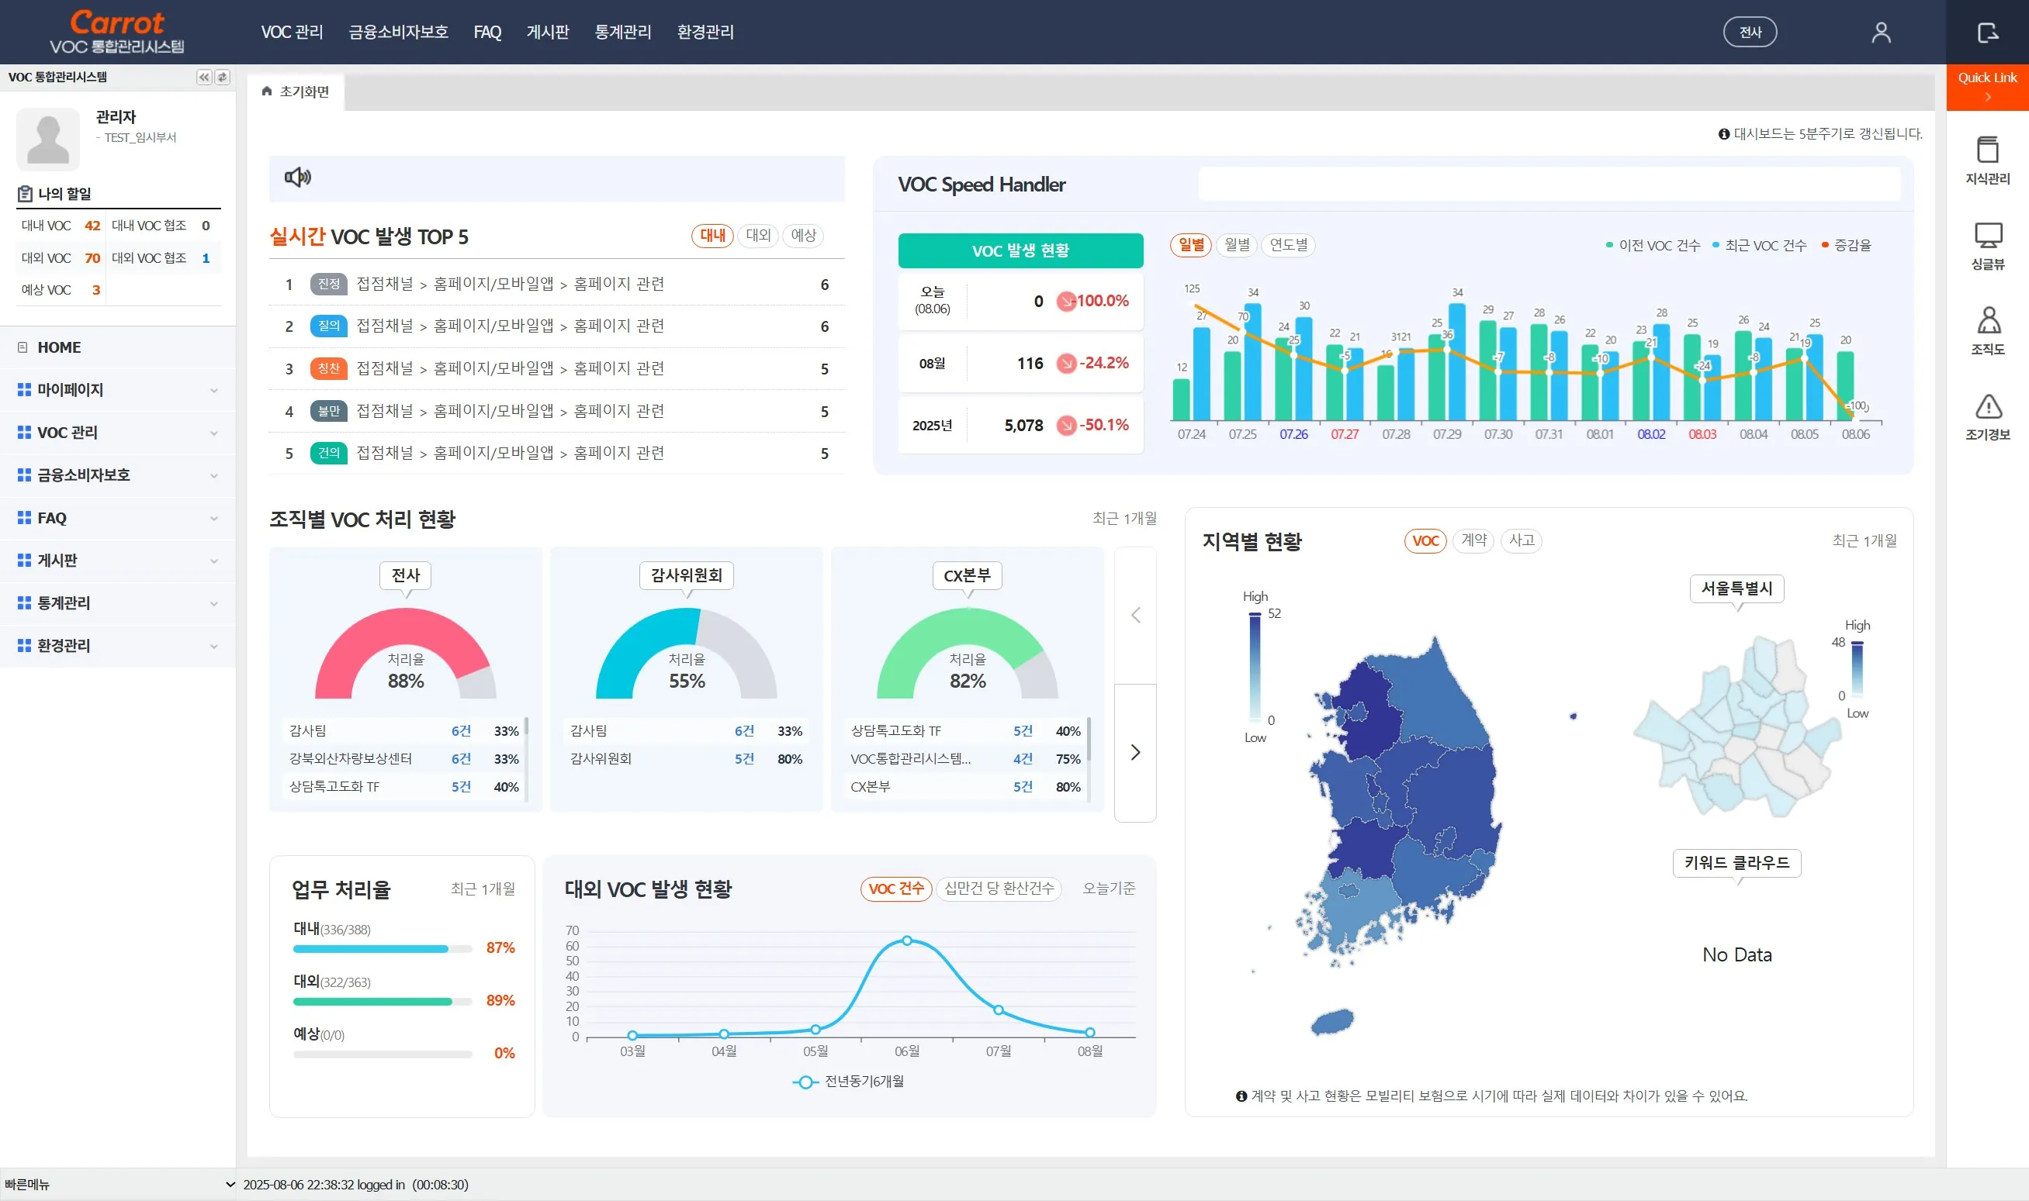Show 계약 data in 지역별 현황

pyautogui.click(x=1473, y=540)
